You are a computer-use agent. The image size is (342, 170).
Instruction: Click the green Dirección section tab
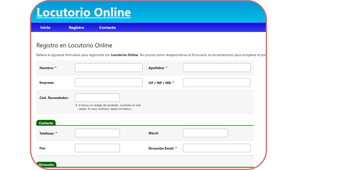[46, 164]
